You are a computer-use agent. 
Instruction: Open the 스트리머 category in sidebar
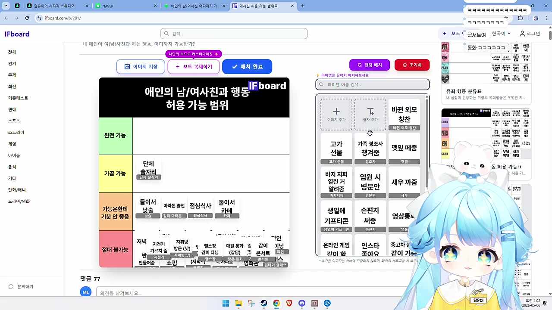(16, 133)
